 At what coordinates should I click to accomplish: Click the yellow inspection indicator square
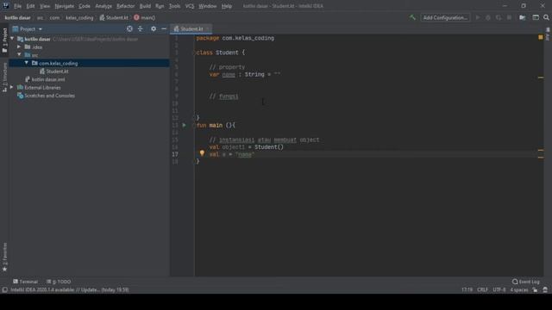click(x=541, y=37)
